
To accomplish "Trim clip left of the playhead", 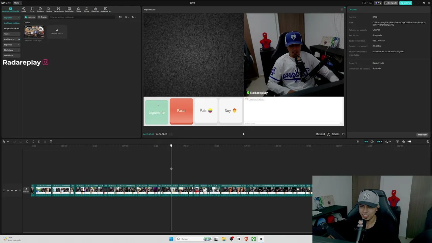I will [x=33, y=141].
